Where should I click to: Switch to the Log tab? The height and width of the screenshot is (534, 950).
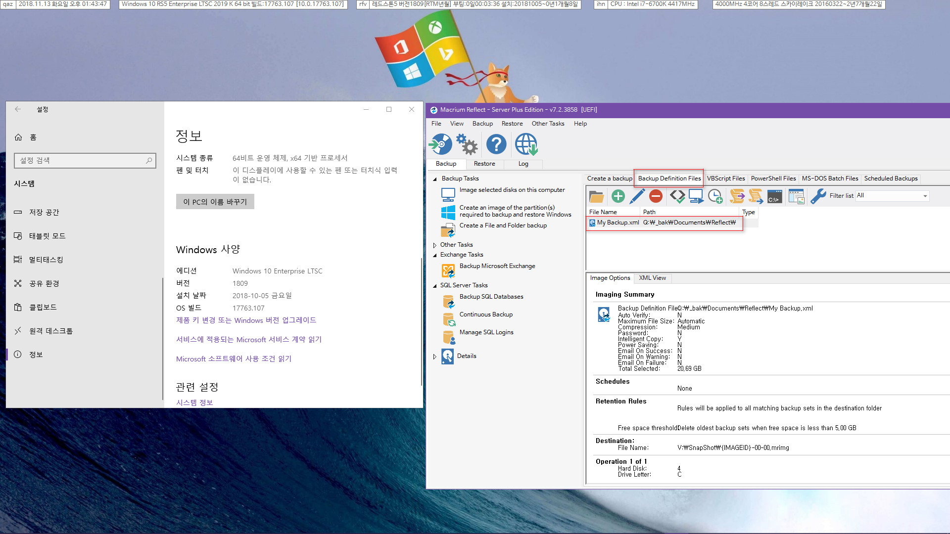(x=523, y=164)
